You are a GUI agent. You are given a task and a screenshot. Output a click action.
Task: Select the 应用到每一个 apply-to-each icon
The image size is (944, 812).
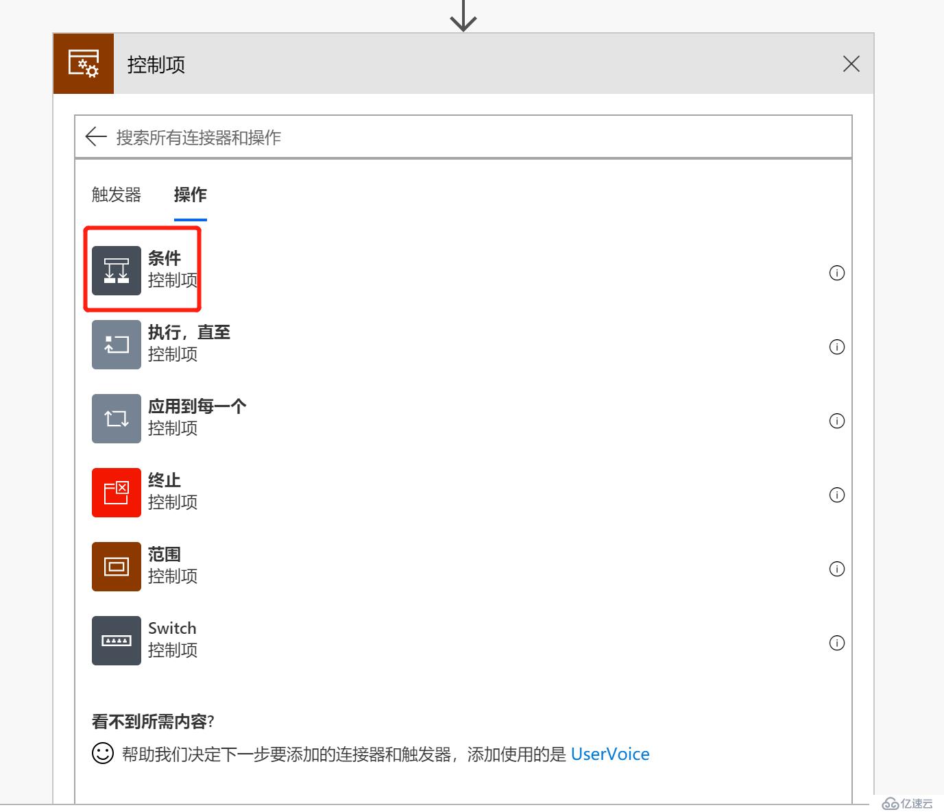point(117,419)
